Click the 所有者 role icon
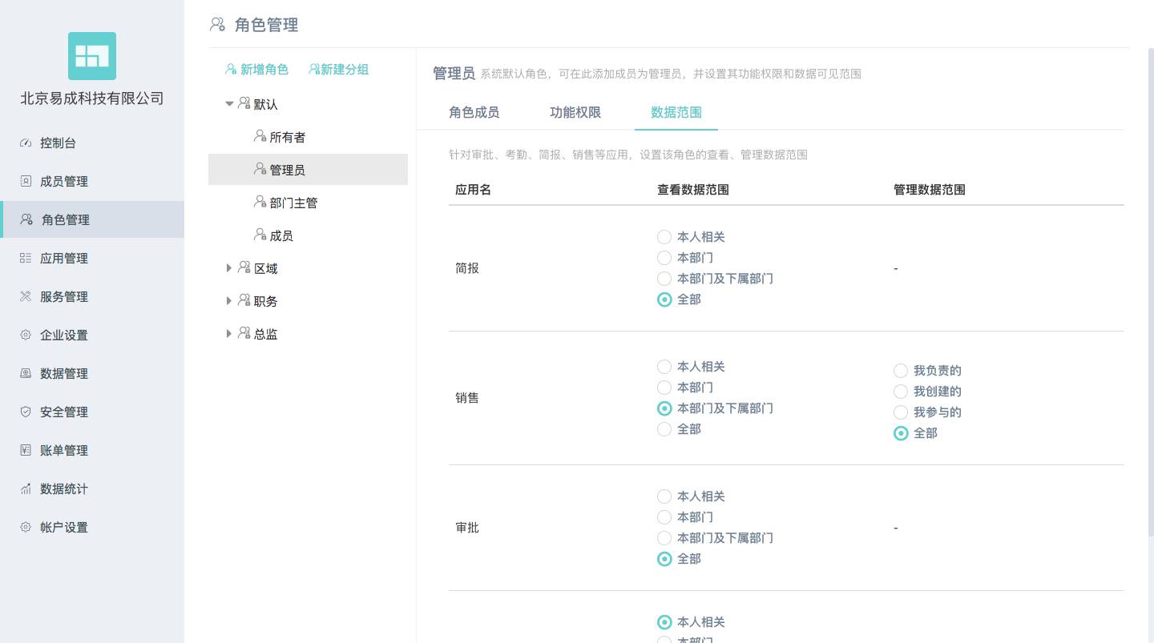The width and height of the screenshot is (1154, 643). [260, 137]
